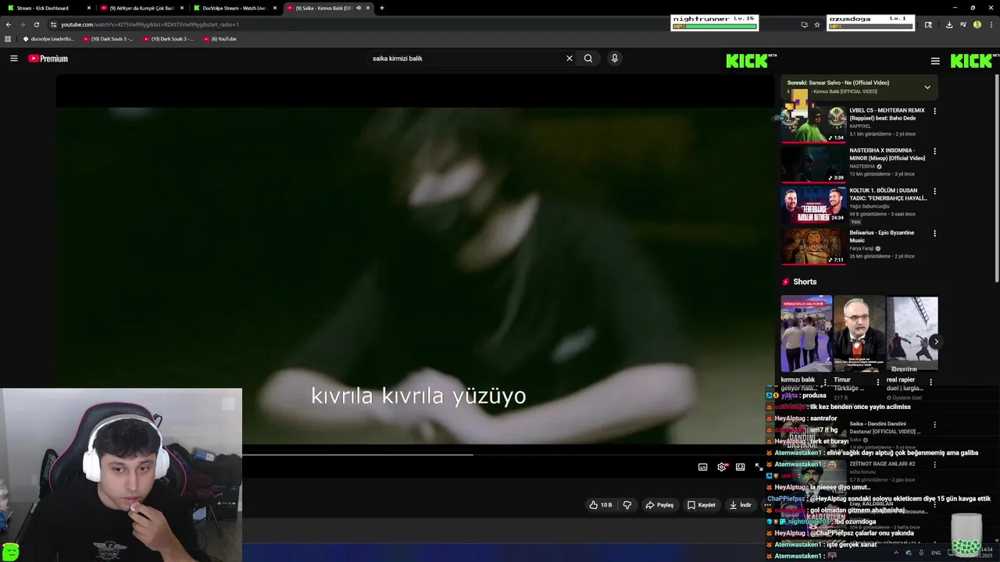Open options for Belisarius Epic Byzantine Music
Image resolution: width=1000 pixels, height=562 pixels.
934,233
